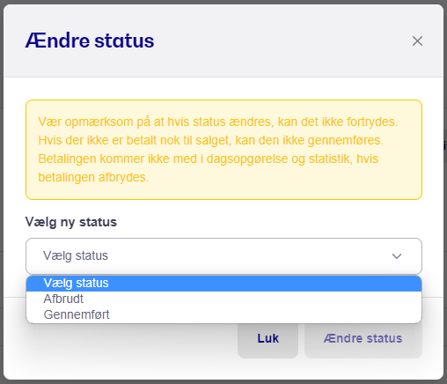The height and width of the screenshot is (384, 447).
Task: Collapse the status list via chevron
Action: 397,256
